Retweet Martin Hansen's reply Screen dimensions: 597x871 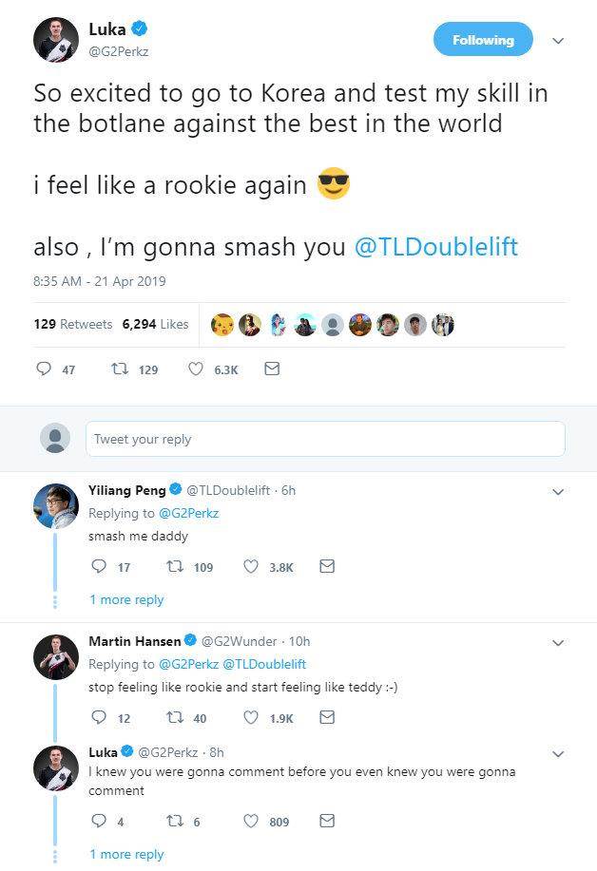point(174,718)
